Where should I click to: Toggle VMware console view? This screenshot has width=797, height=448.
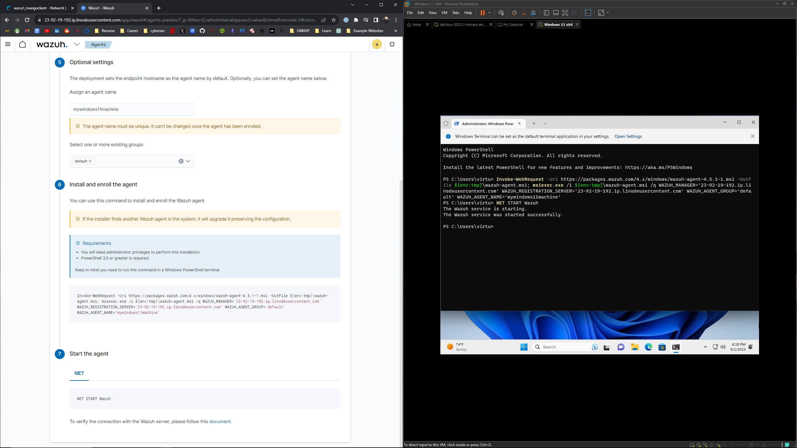[x=588, y=13]
